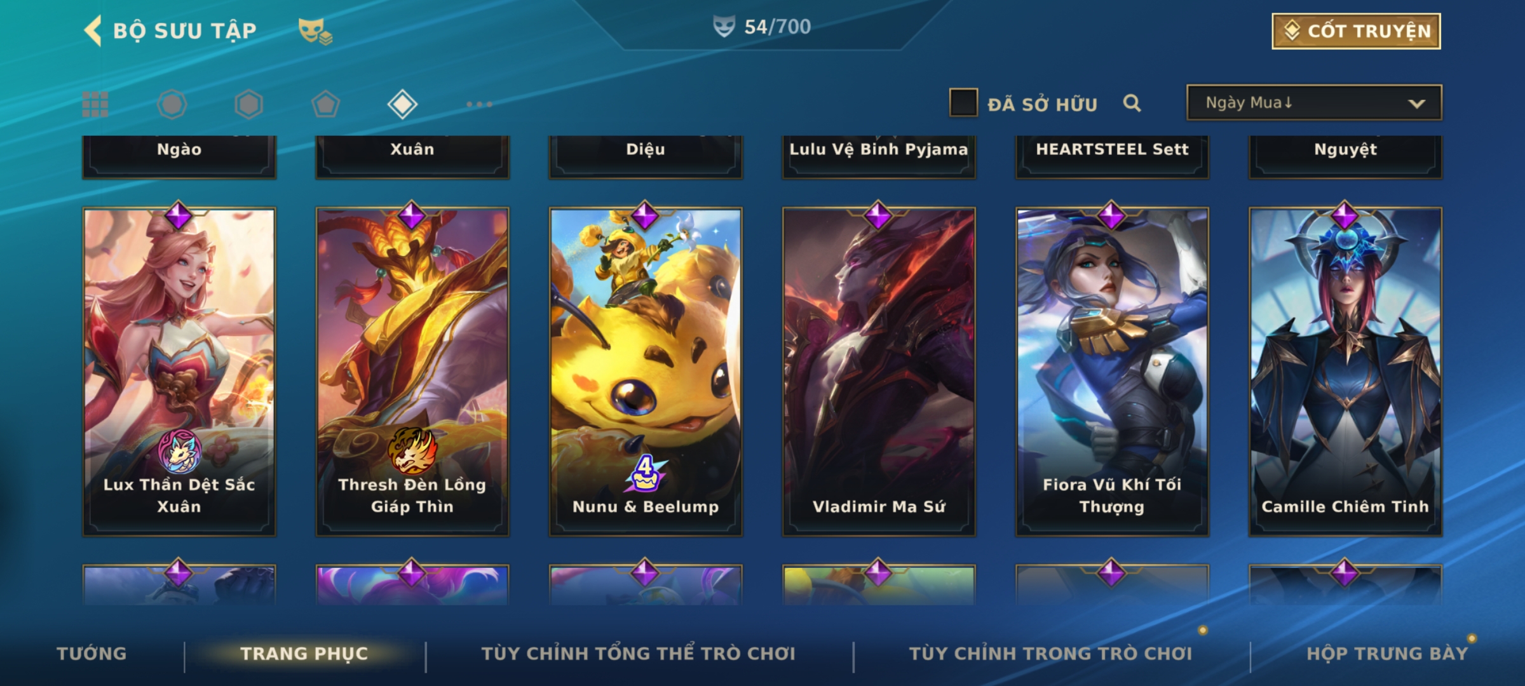Select the Nunu & Beelump skin card
Viewport: 1525px width, 686px height.
click(x=646, y=372)
